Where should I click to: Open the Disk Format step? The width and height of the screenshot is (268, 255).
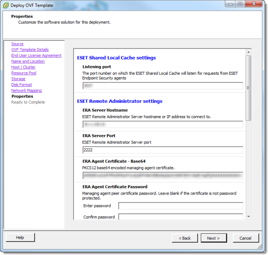coord(22,85)
